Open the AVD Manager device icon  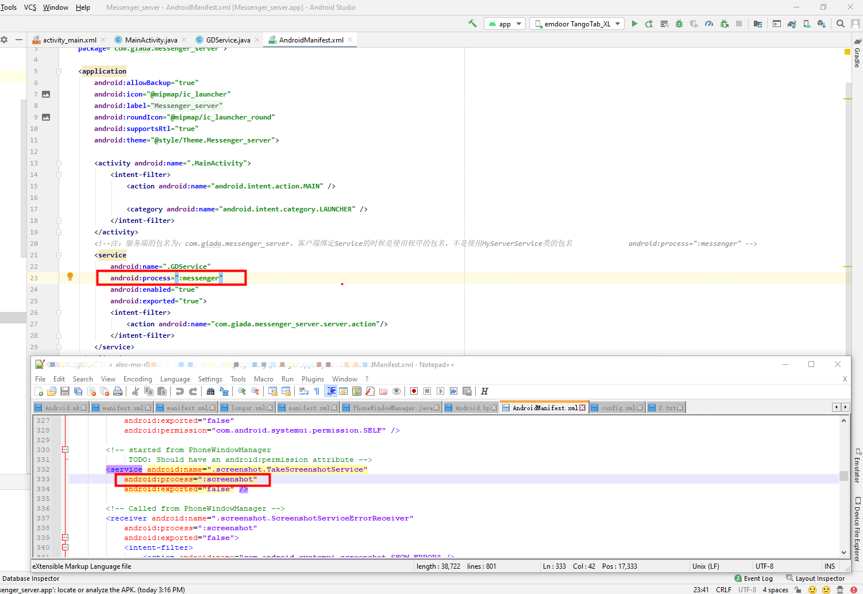point(807,24)
